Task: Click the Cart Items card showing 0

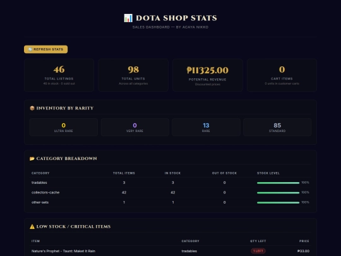Action: 282,75
